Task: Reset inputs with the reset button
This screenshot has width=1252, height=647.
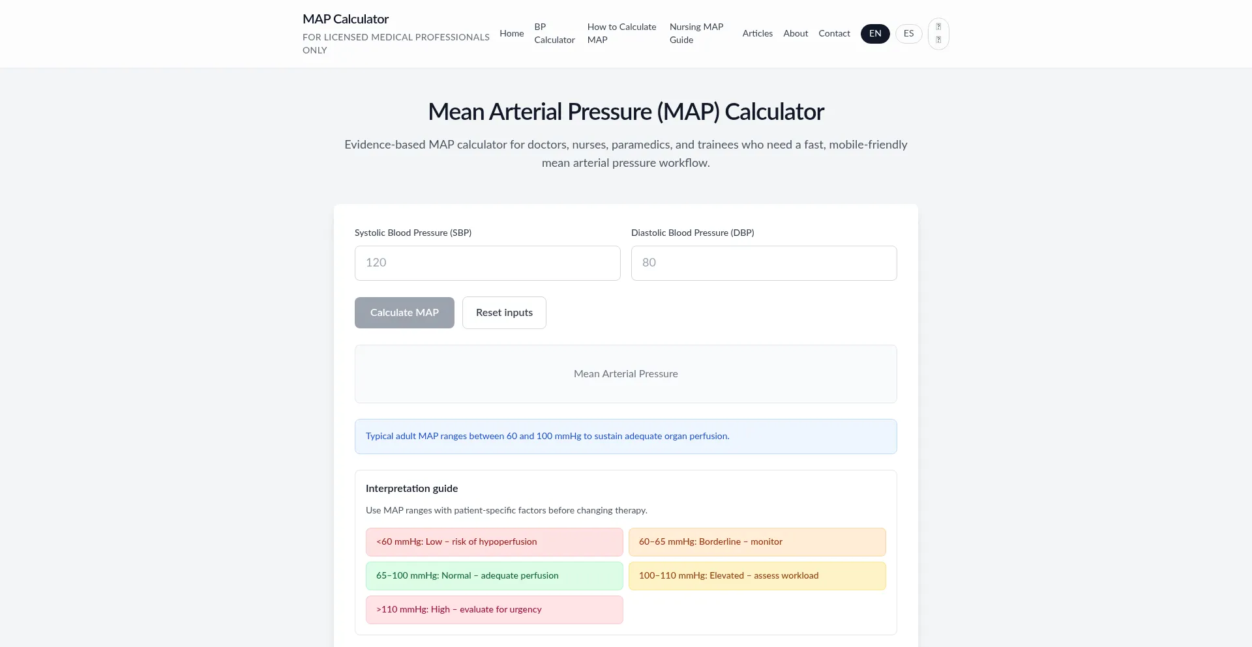Action: coord(504,313)
